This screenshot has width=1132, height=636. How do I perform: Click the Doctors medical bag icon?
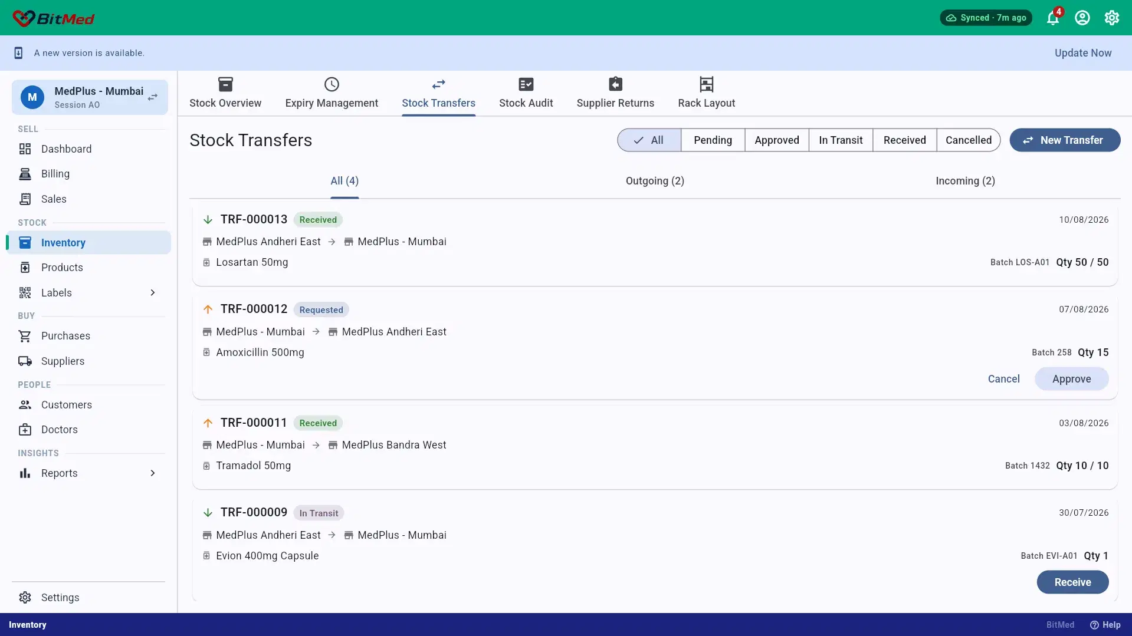tap(25, 430)
